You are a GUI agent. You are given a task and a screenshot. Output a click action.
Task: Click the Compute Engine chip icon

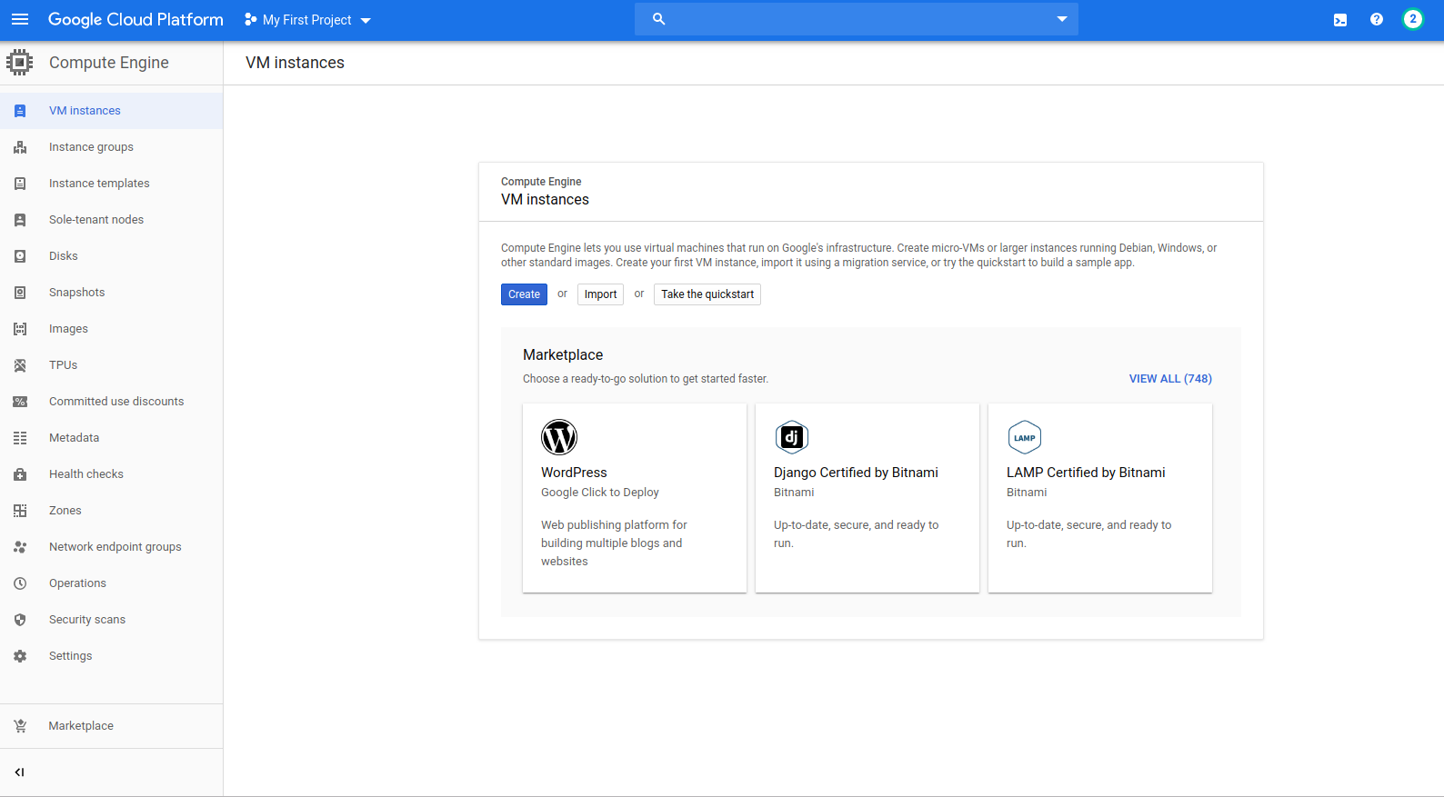(x=19, y=63)
